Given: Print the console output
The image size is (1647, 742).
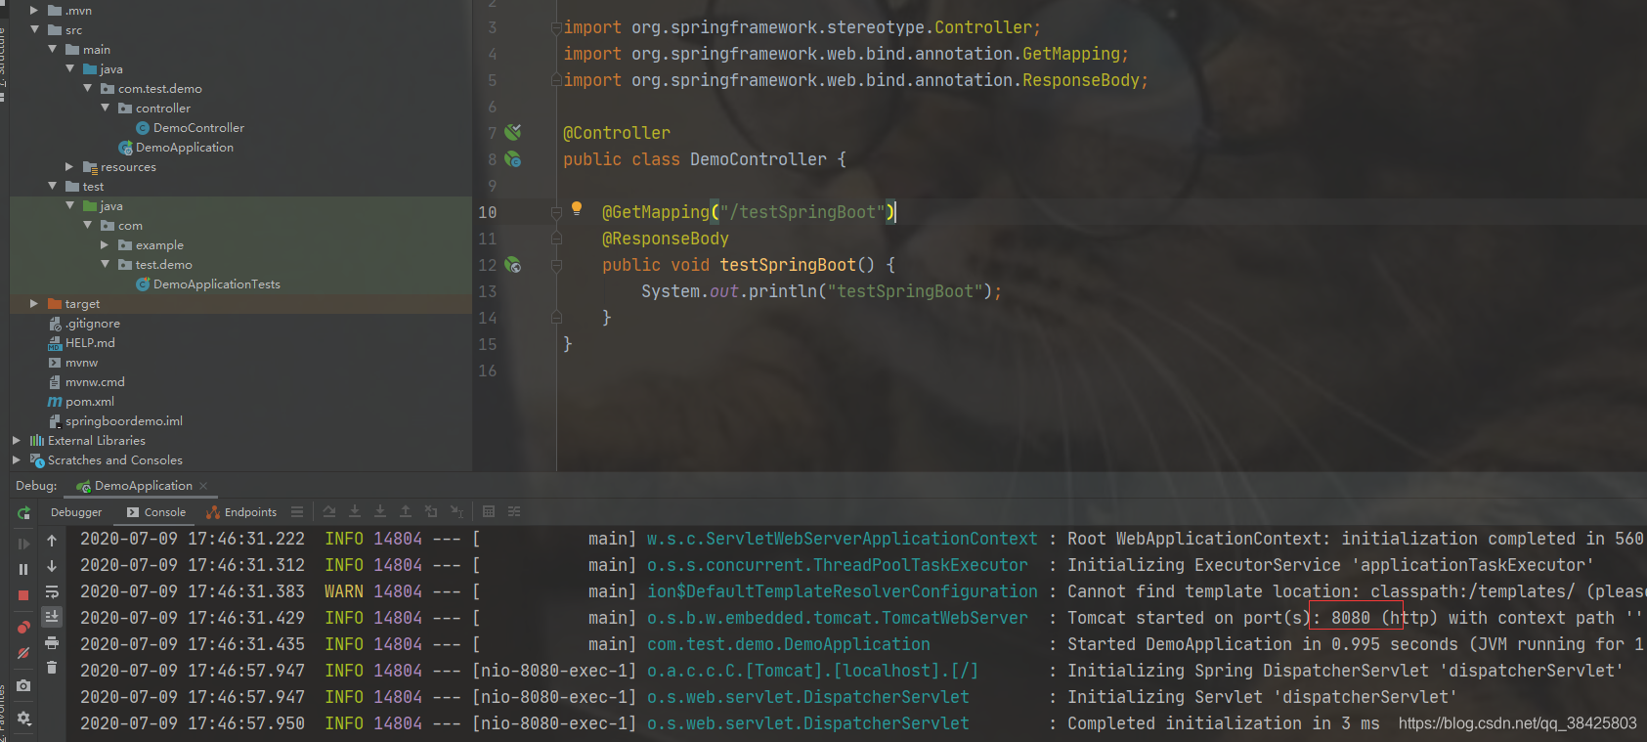Looking at the screenshot, I should click(52, 642).
